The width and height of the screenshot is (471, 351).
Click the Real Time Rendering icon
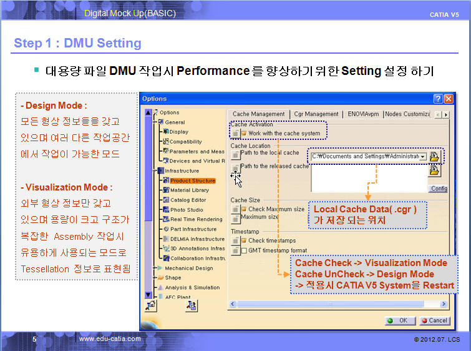tap(166, 219)
